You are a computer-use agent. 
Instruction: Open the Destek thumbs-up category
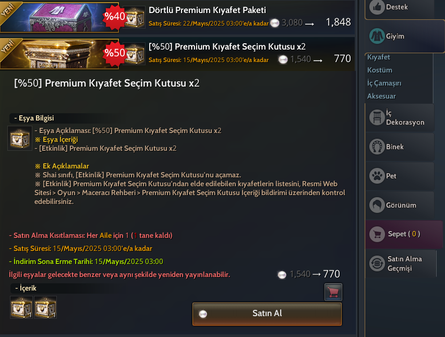tap(400, 8)
